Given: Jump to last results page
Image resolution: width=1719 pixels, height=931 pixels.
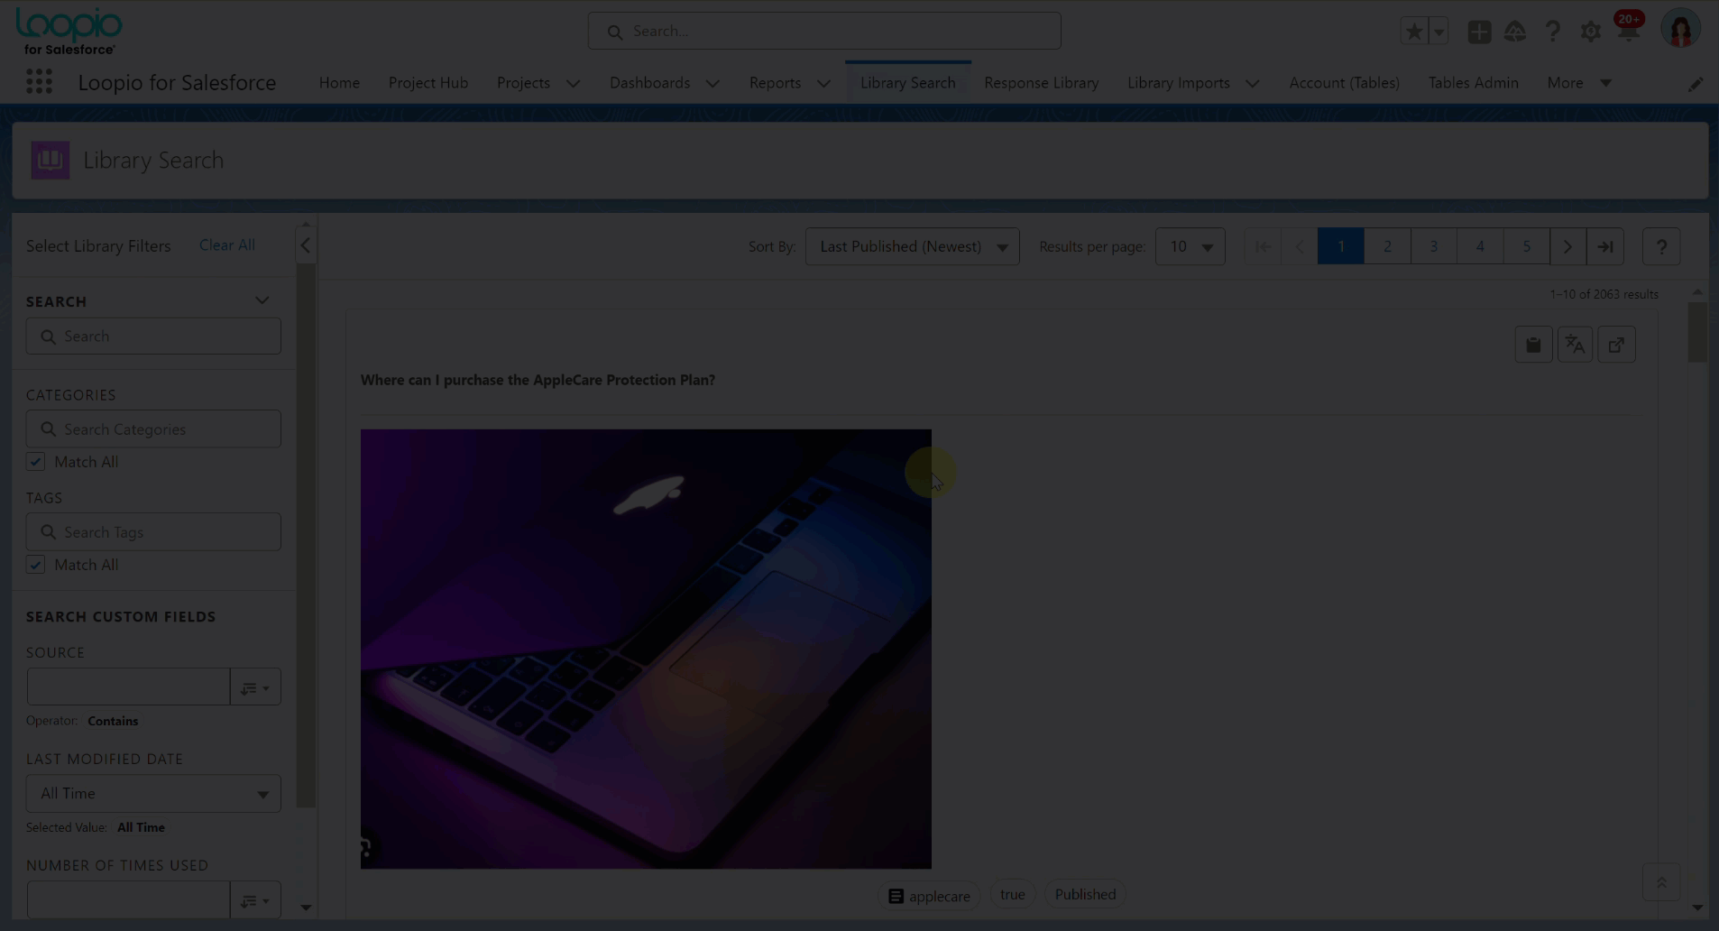Looking at the screenshot, I should (x=1605, y=246).
